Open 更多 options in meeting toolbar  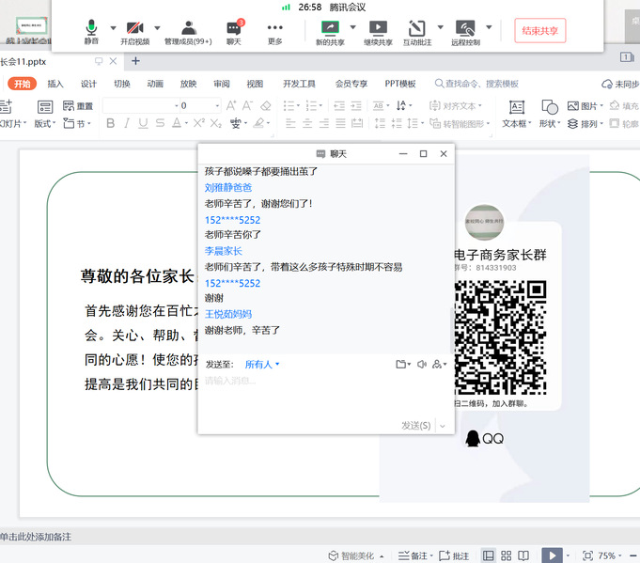pos(274,28)
